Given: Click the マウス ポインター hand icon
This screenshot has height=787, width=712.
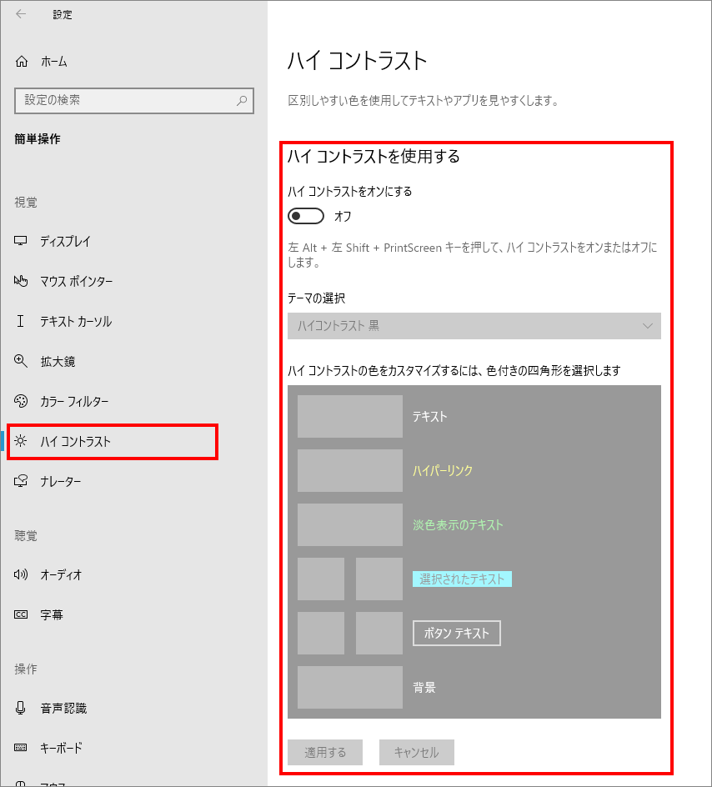Looking at the screenshot, I should 21,281.
